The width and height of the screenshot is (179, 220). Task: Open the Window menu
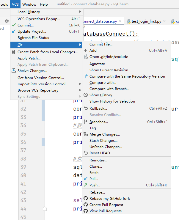[29, 4]
